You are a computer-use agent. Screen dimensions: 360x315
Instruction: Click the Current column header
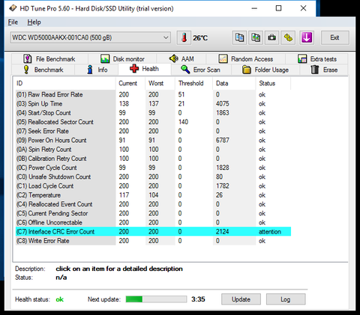tap(130, 83)
